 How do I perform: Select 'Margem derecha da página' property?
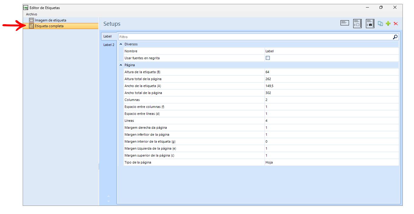[x=146, y=128]
